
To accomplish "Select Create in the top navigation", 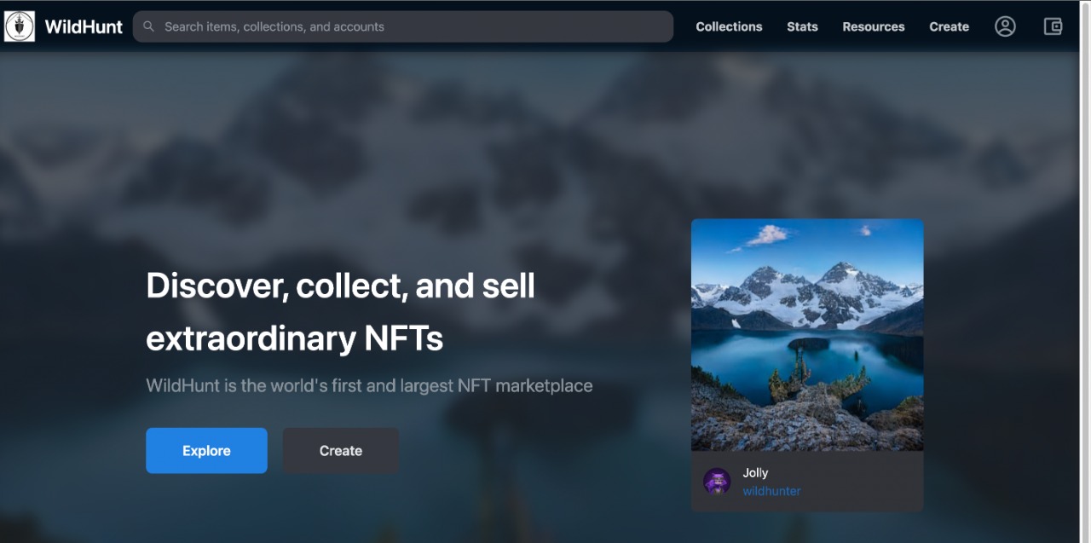I will [949, 26].
